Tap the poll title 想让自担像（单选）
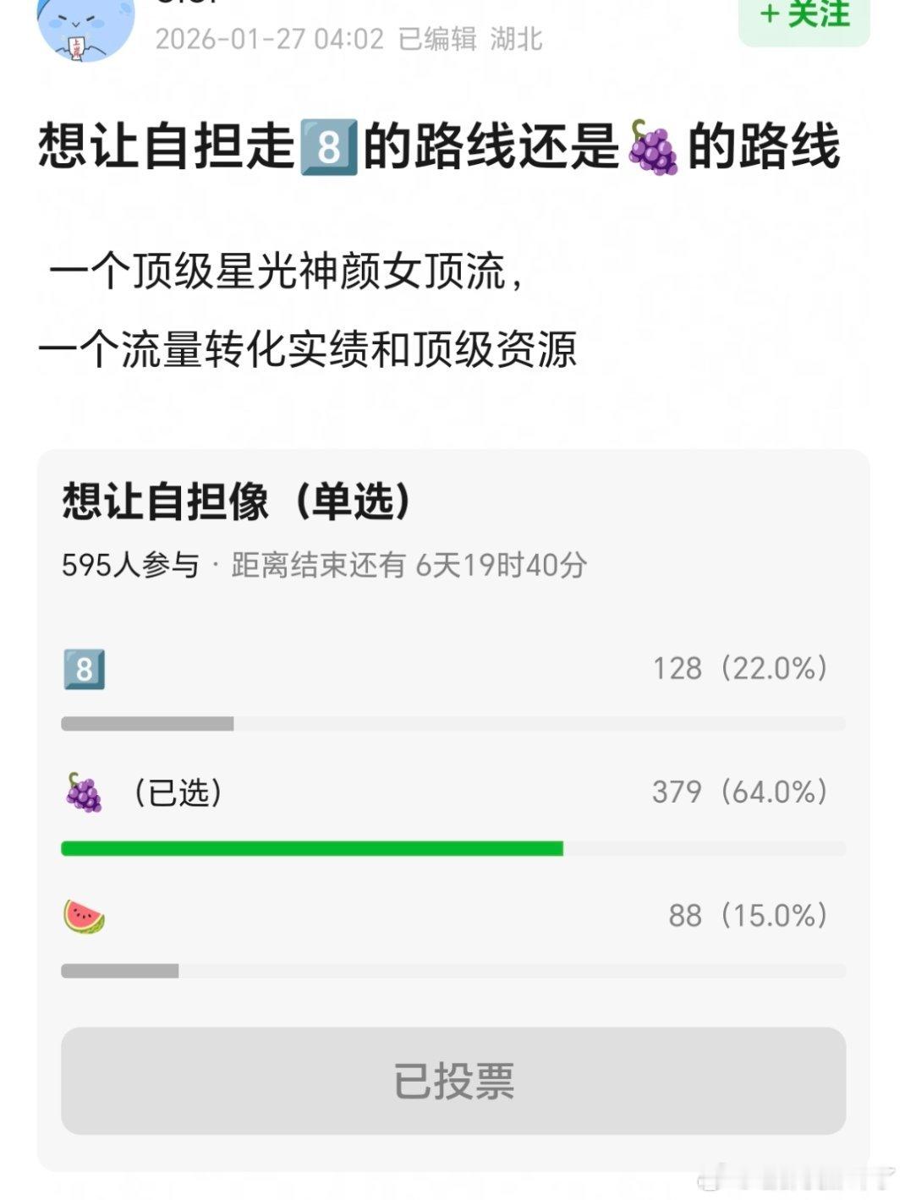The width and height of the screenshot is (905, 1200). tap(237, 502)
